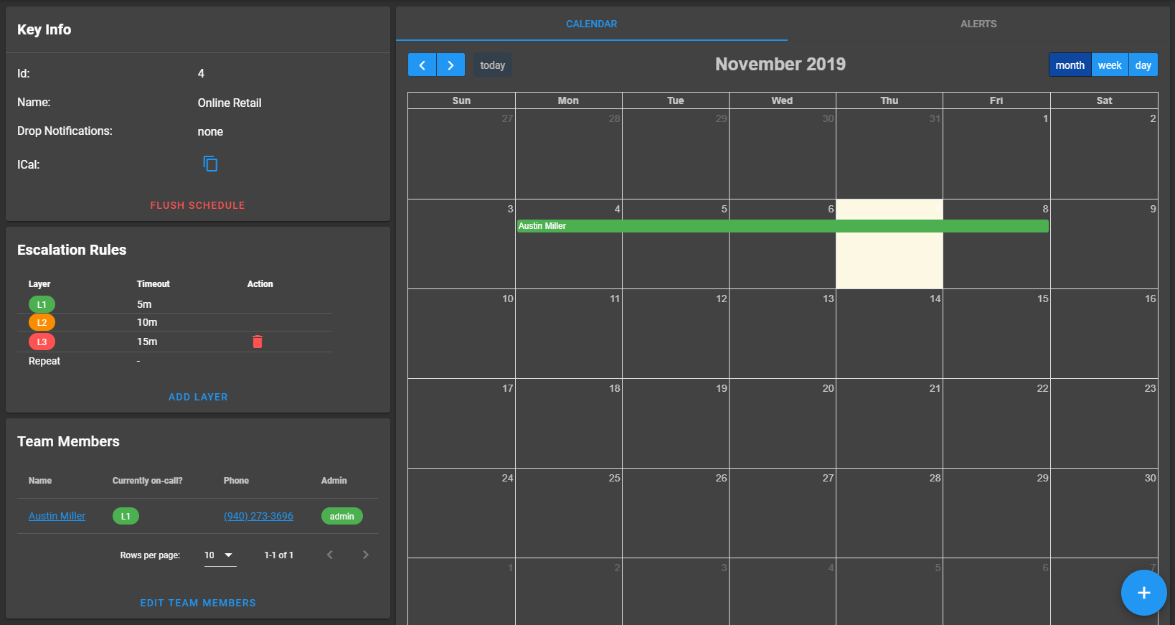Select calendar day 26
This screenshot has height=625, width=1175.
tap(676, 513)
